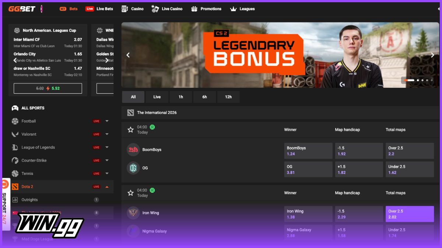Viewport: 442px width, 248px height.
Task: Select Counter-Strike in sports list
Action: pos(34,161)
